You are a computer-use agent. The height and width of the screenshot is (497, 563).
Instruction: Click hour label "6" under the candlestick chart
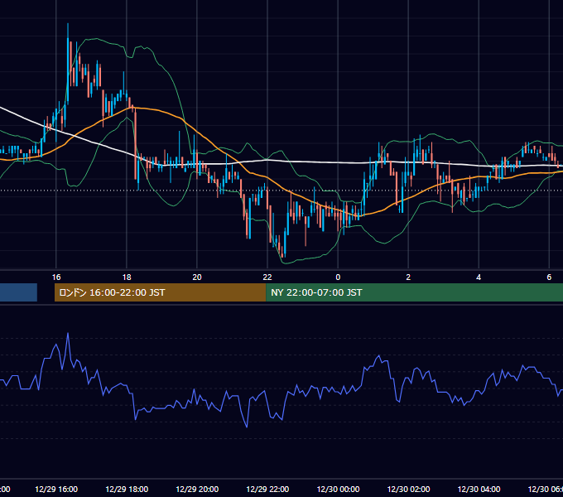click(x=549, y=277)
